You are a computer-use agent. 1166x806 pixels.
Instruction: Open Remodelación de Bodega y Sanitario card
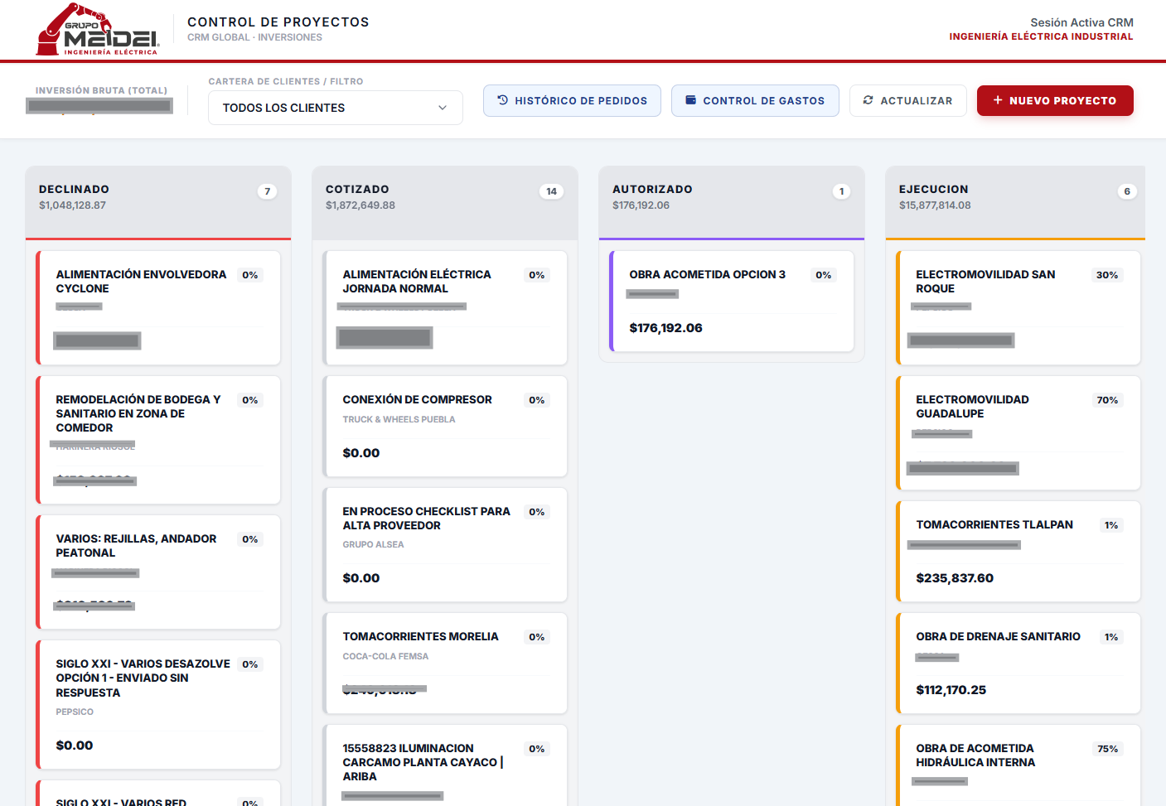point(157,440)
